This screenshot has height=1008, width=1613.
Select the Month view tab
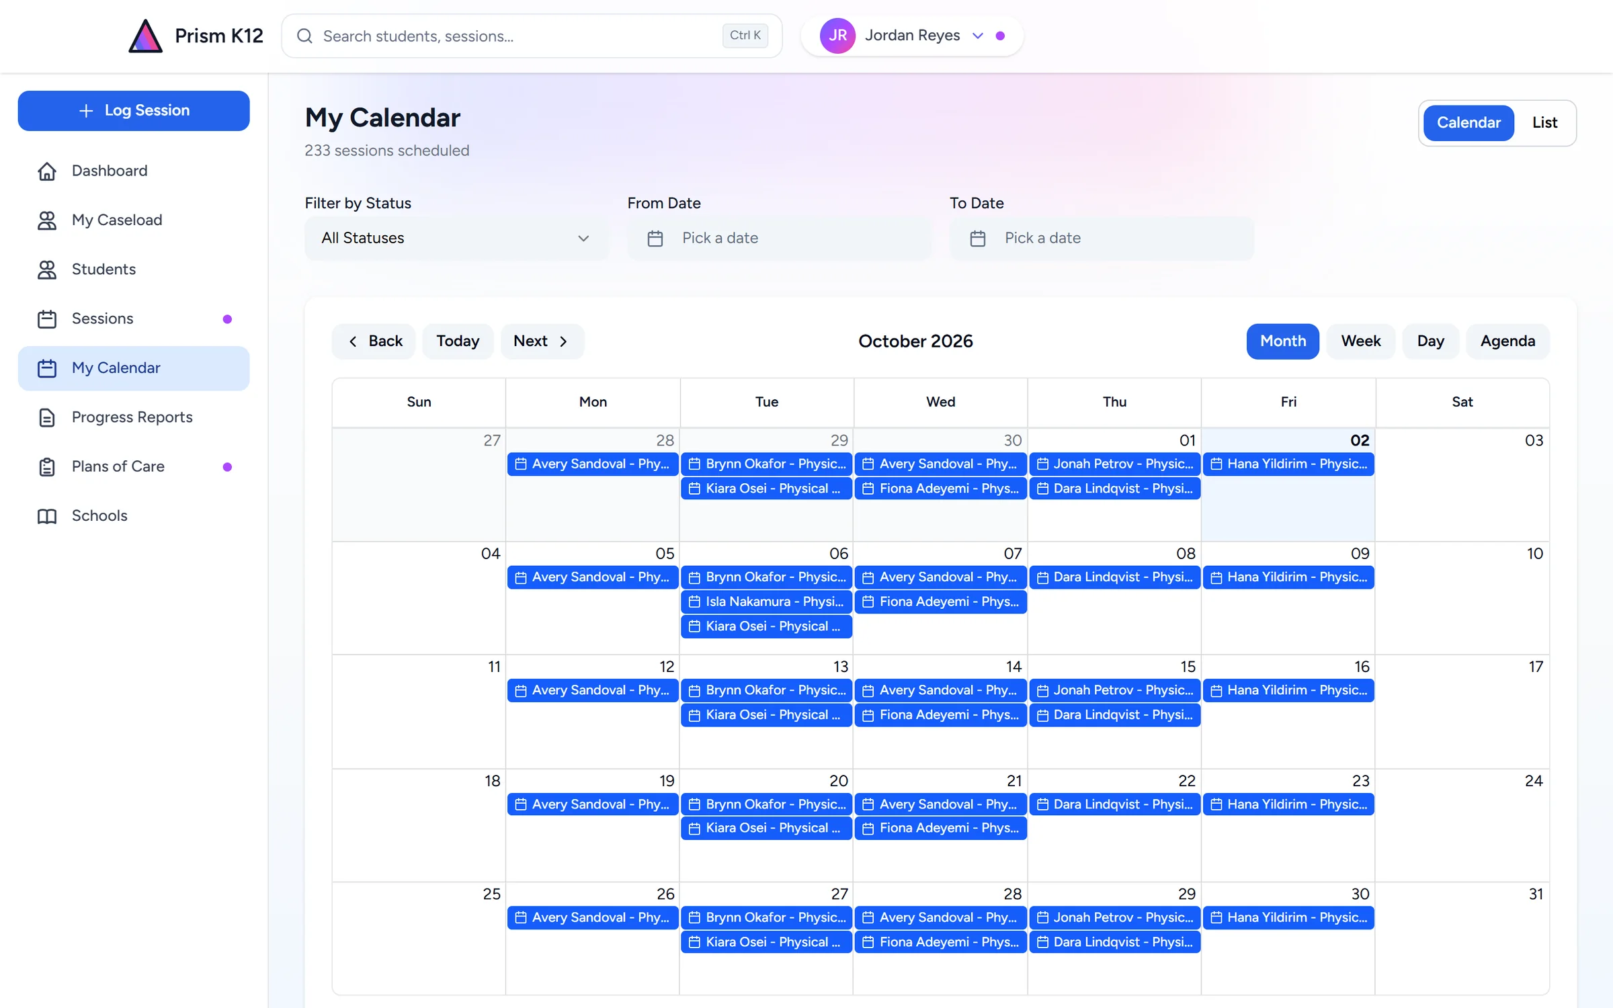tap(1283, 341)
